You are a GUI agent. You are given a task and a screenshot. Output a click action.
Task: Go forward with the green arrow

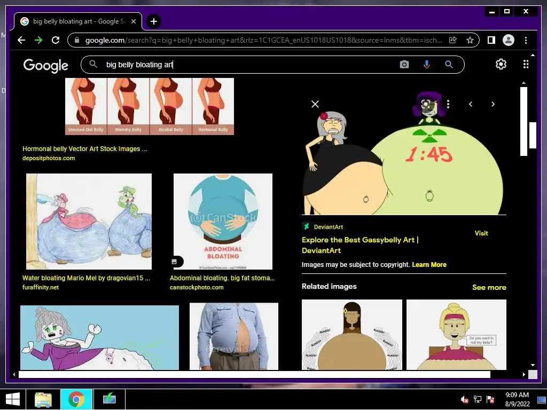(x=38, y=40)
